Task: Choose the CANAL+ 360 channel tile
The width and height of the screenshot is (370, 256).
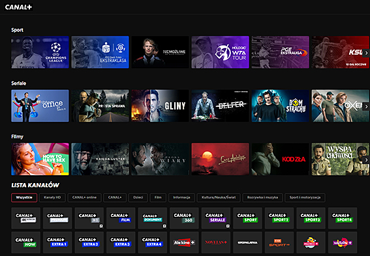Action: pyautogui.click(x=184, y=218)
